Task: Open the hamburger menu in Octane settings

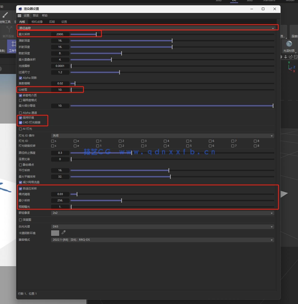Action: (19, 15)
